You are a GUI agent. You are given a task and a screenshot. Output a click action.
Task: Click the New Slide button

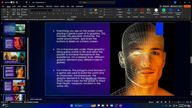pyautogui.click(x=14, y=12)
